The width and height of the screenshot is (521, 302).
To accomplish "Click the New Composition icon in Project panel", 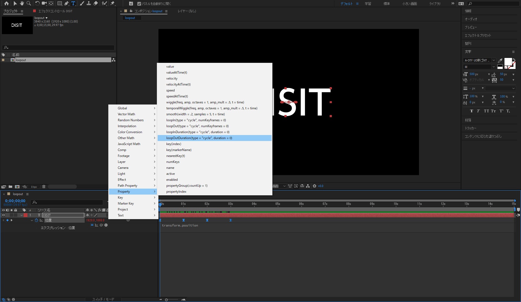I will pos(17,187).
